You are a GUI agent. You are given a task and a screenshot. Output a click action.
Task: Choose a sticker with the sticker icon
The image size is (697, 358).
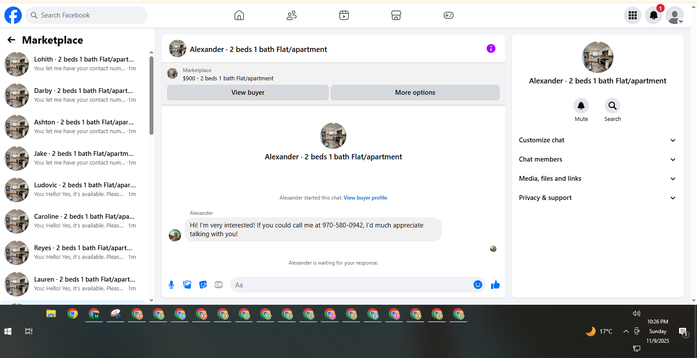[203, 285]
